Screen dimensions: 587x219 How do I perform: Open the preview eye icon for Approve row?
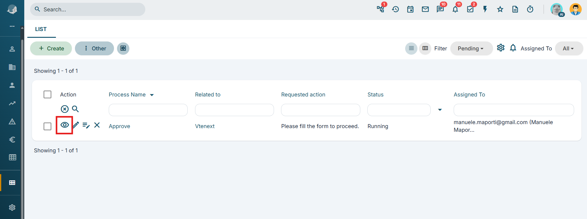click(x=65, y=125)
